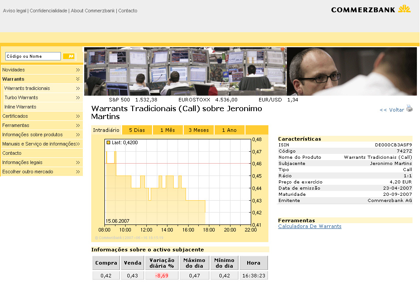Click in the Código ou Nome search field
The height and width of the screenshot is (284, 420).
[33, 56]
